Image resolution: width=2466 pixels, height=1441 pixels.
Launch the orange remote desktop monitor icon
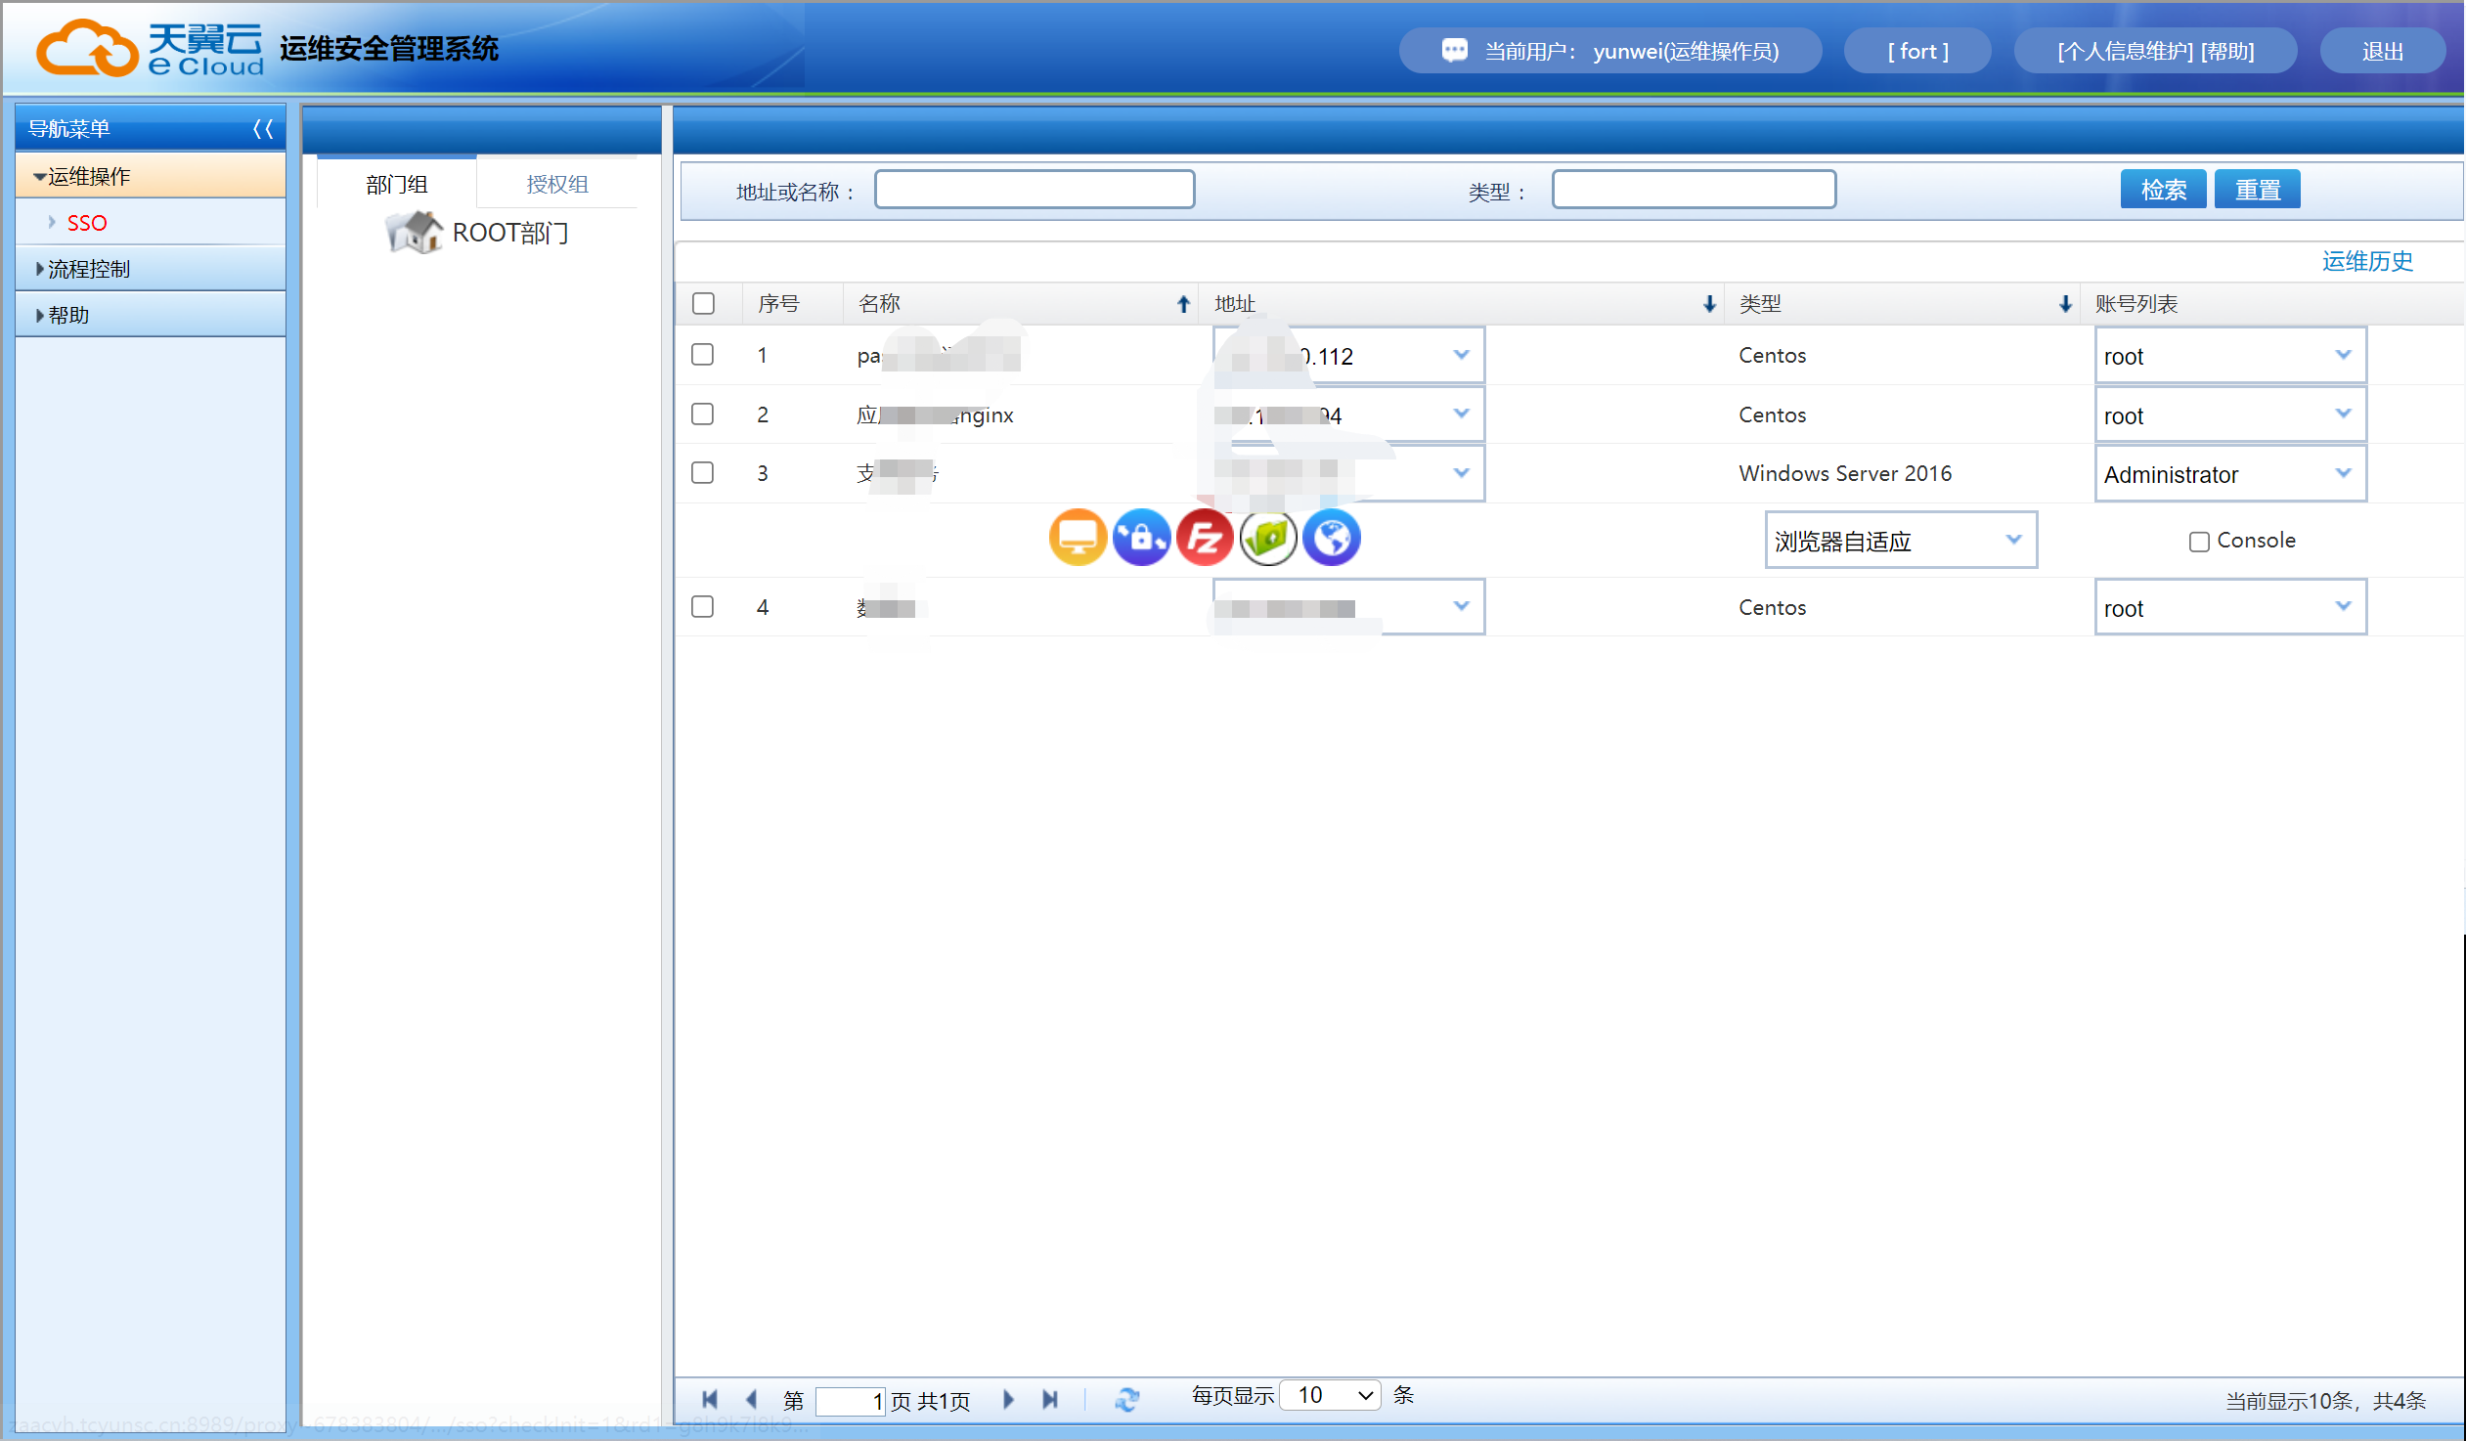pos(1078,537)
